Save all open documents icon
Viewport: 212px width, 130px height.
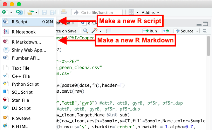(x=53, y=12)
